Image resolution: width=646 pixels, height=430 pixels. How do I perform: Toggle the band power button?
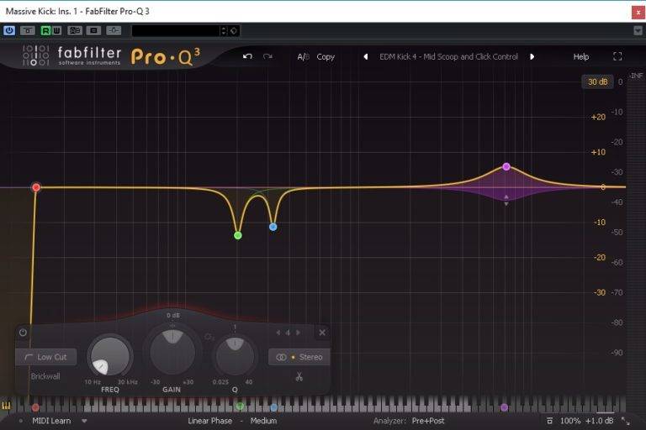click(23, 333)
